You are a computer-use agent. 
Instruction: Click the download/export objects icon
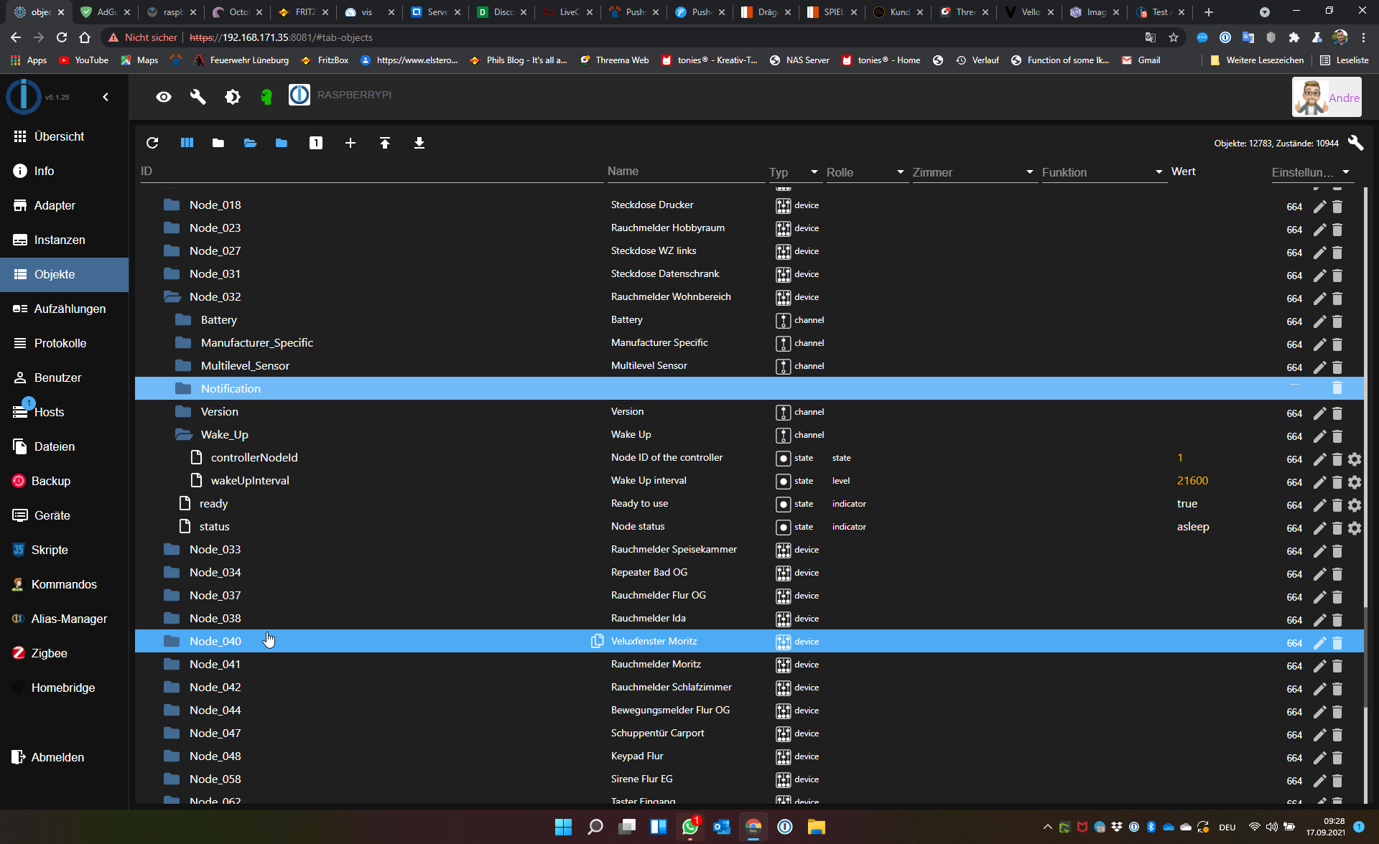pos(419,144)
